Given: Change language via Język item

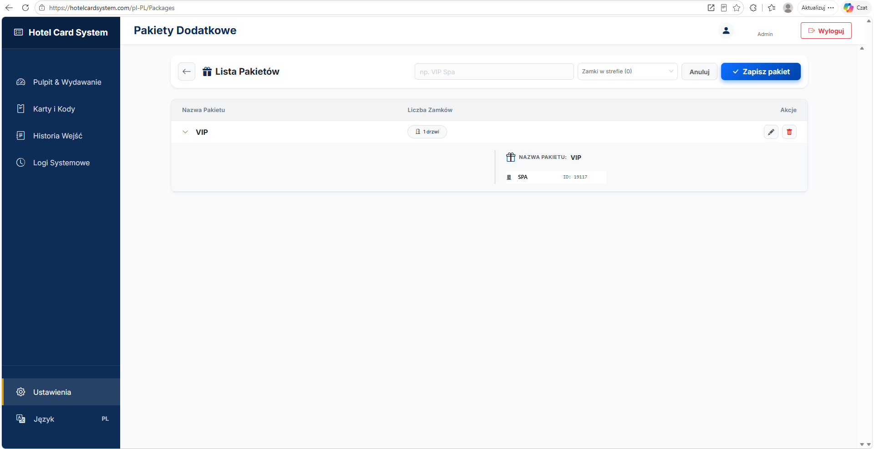Looking at the screenshot, I should 61,419.
